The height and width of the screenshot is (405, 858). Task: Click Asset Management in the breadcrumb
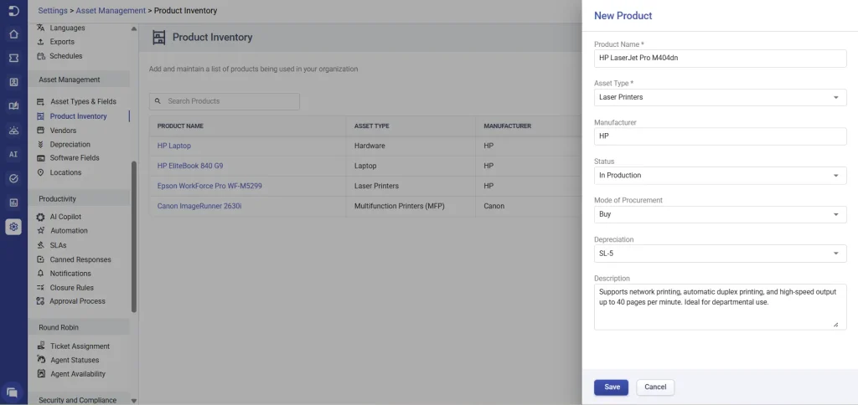pos(111,10)
